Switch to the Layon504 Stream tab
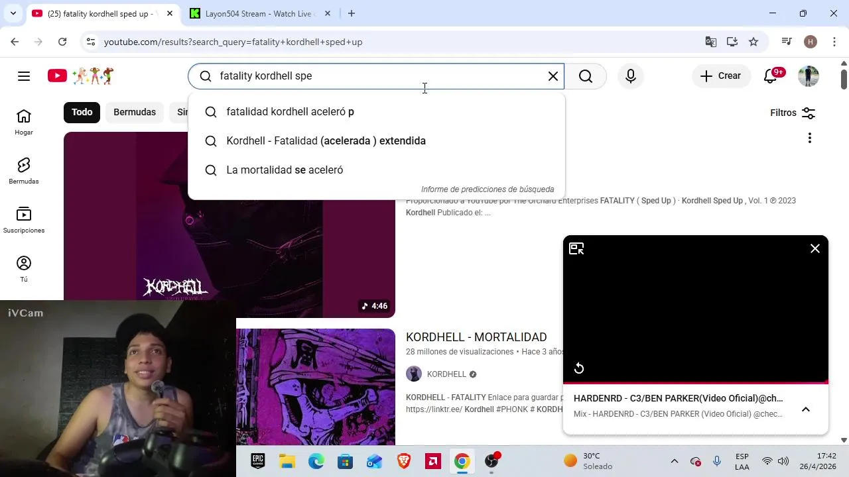The height and width of the screenshot is (477, 849). click(x=260, y=13)
